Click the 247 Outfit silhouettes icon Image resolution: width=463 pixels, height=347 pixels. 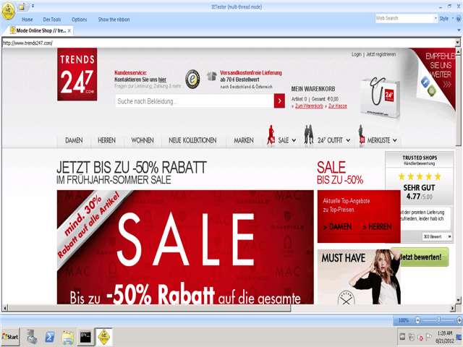coord(309,134)
